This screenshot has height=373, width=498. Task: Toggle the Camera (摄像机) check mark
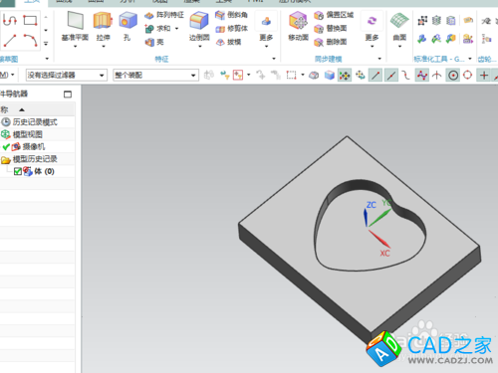point(6,147)
